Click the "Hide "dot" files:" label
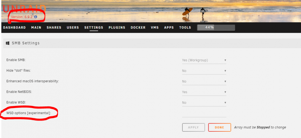The image size is (301, 138). click(18, 70)
